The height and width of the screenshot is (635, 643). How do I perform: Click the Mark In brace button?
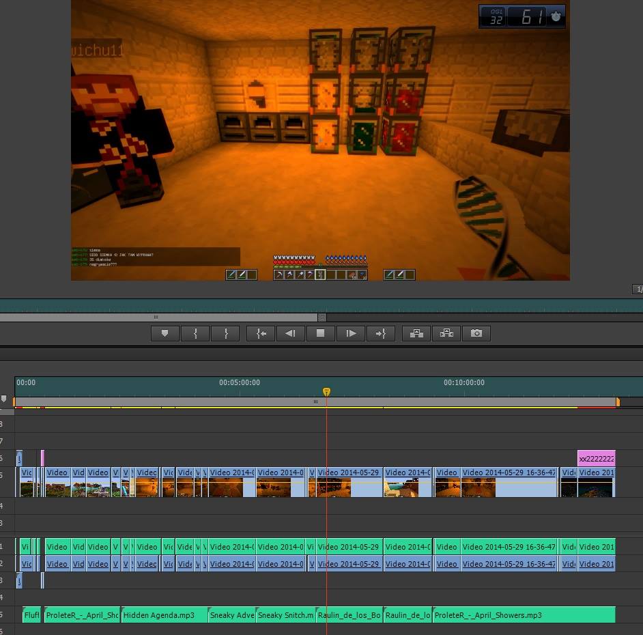point(195,333)
